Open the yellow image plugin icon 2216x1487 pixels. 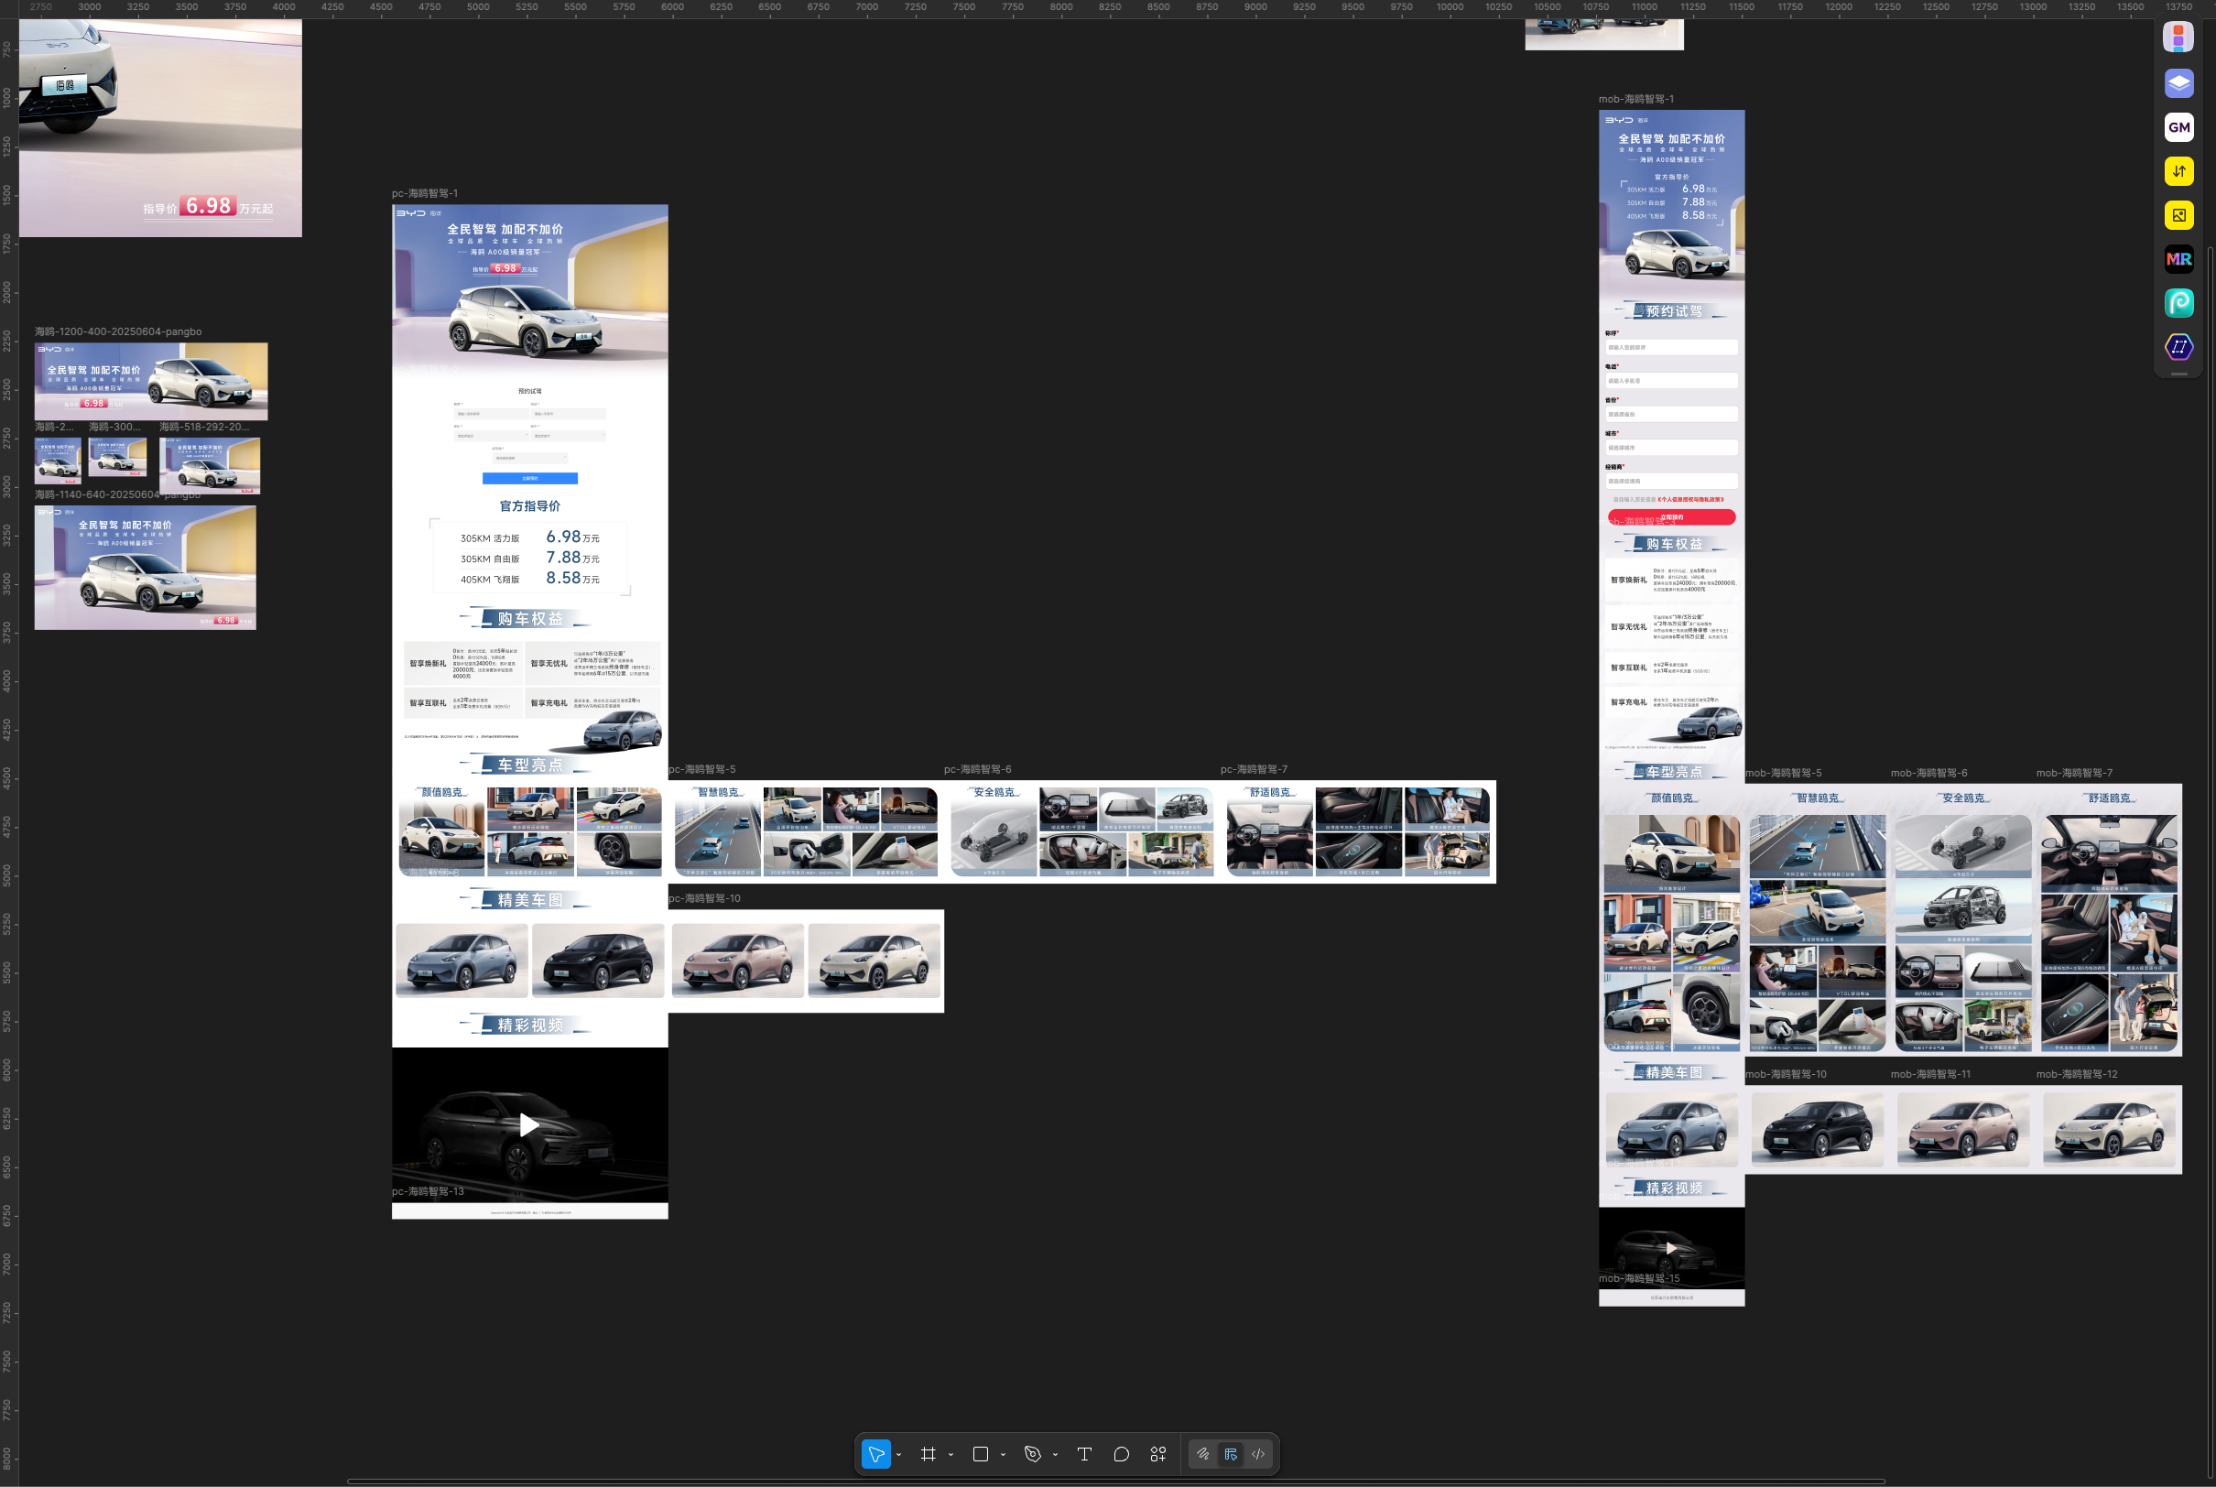pyautogui.click(x=2178, y=215)
